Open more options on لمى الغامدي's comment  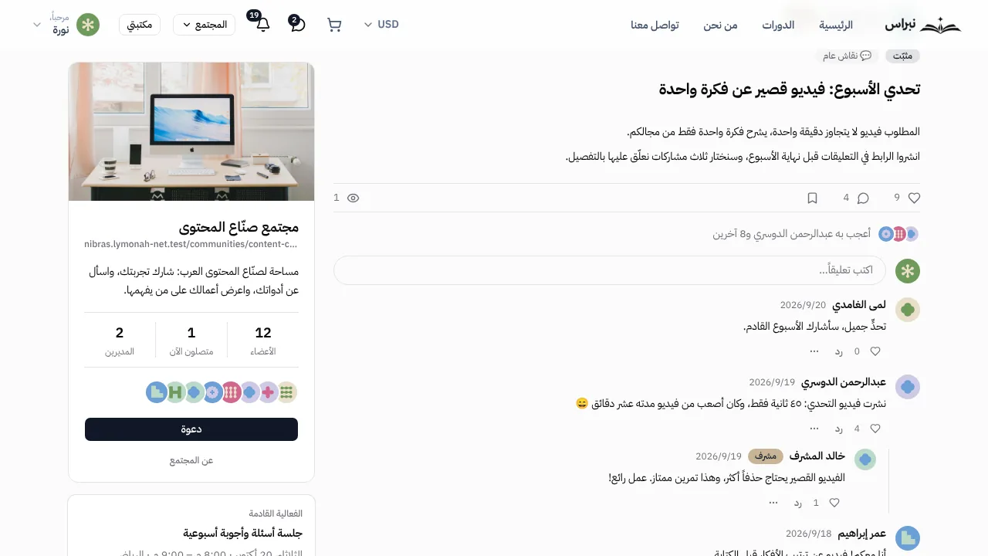[x=814, y=351]
